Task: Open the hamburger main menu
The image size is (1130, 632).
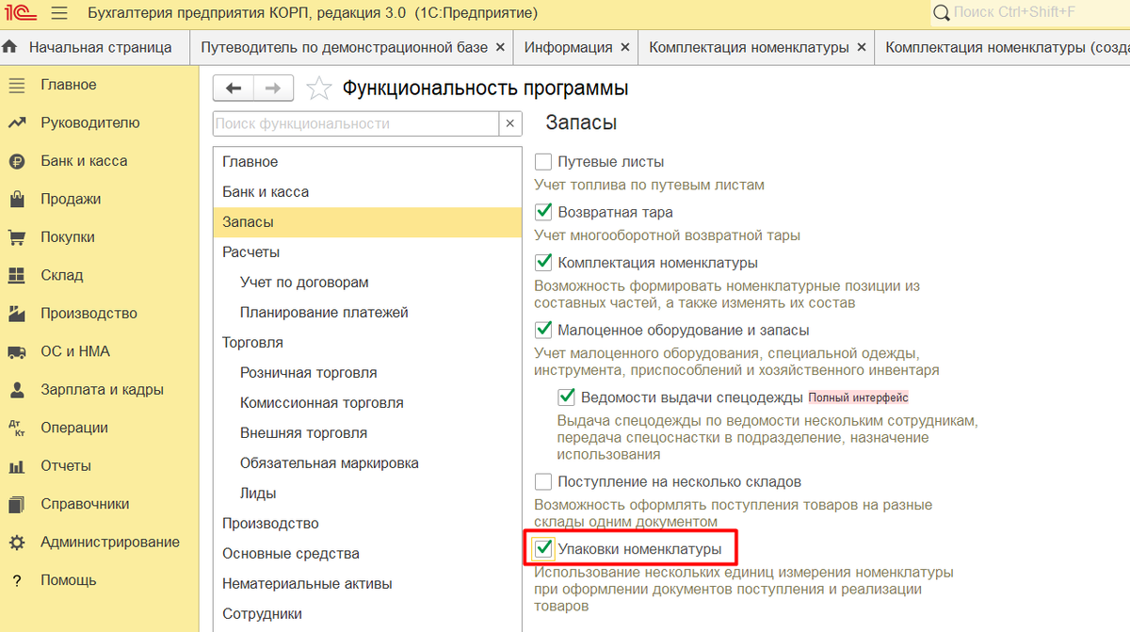Action: (x=59, y=13)
